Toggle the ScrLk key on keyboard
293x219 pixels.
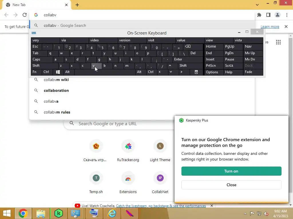pyautogui.click(x=233, y=66)
